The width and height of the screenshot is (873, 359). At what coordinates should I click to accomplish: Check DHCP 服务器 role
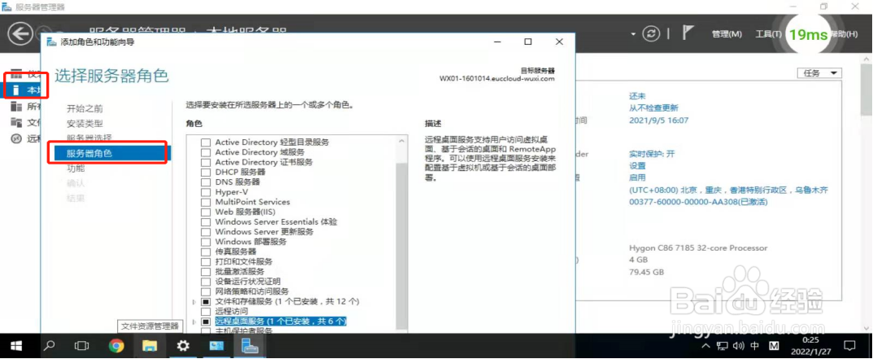click(206, 173)
